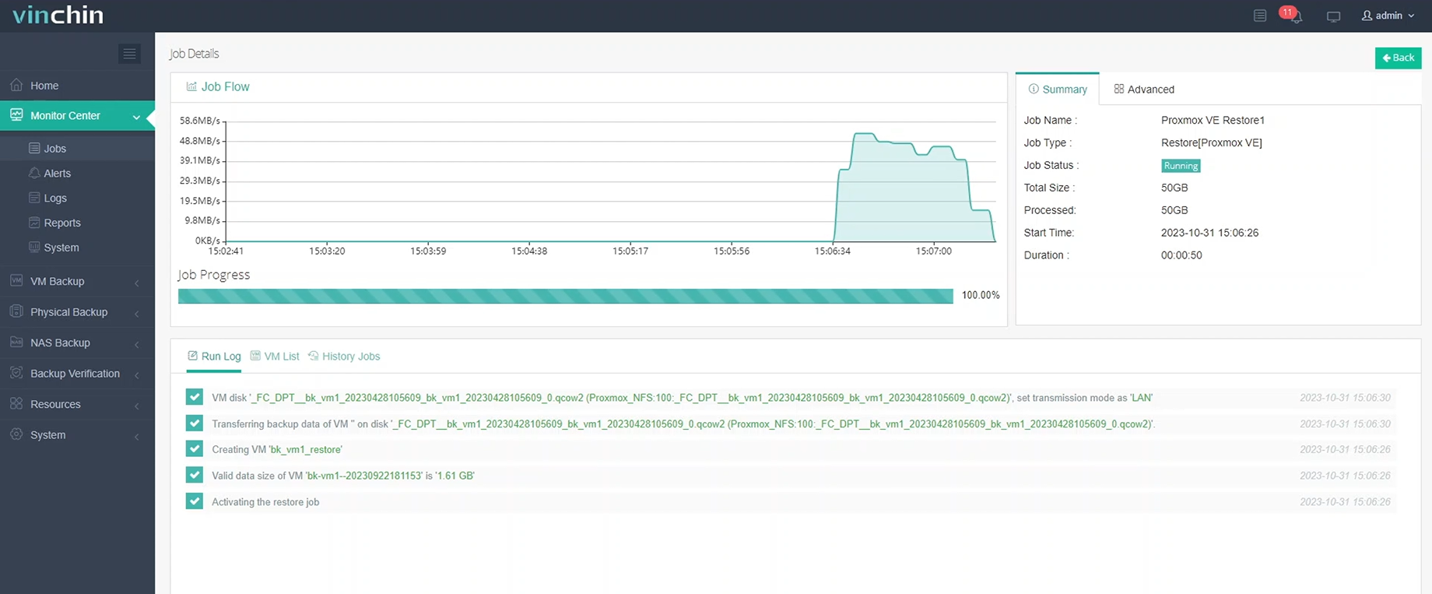Click the Home icon in sidebar
Image resolution: width=1432 pixels, height=594 pixels.
[x=16, y=85]
